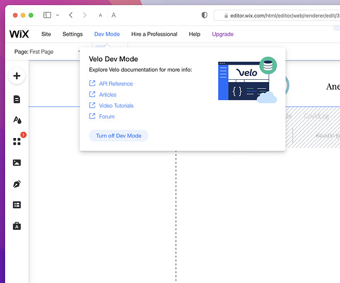Open the Site Design text-and-drop icon
The image size is (340, 283).
click(17, 120)
